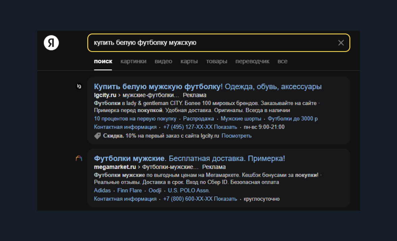
Task: Open the карты tab
Action: coord(189,61)
